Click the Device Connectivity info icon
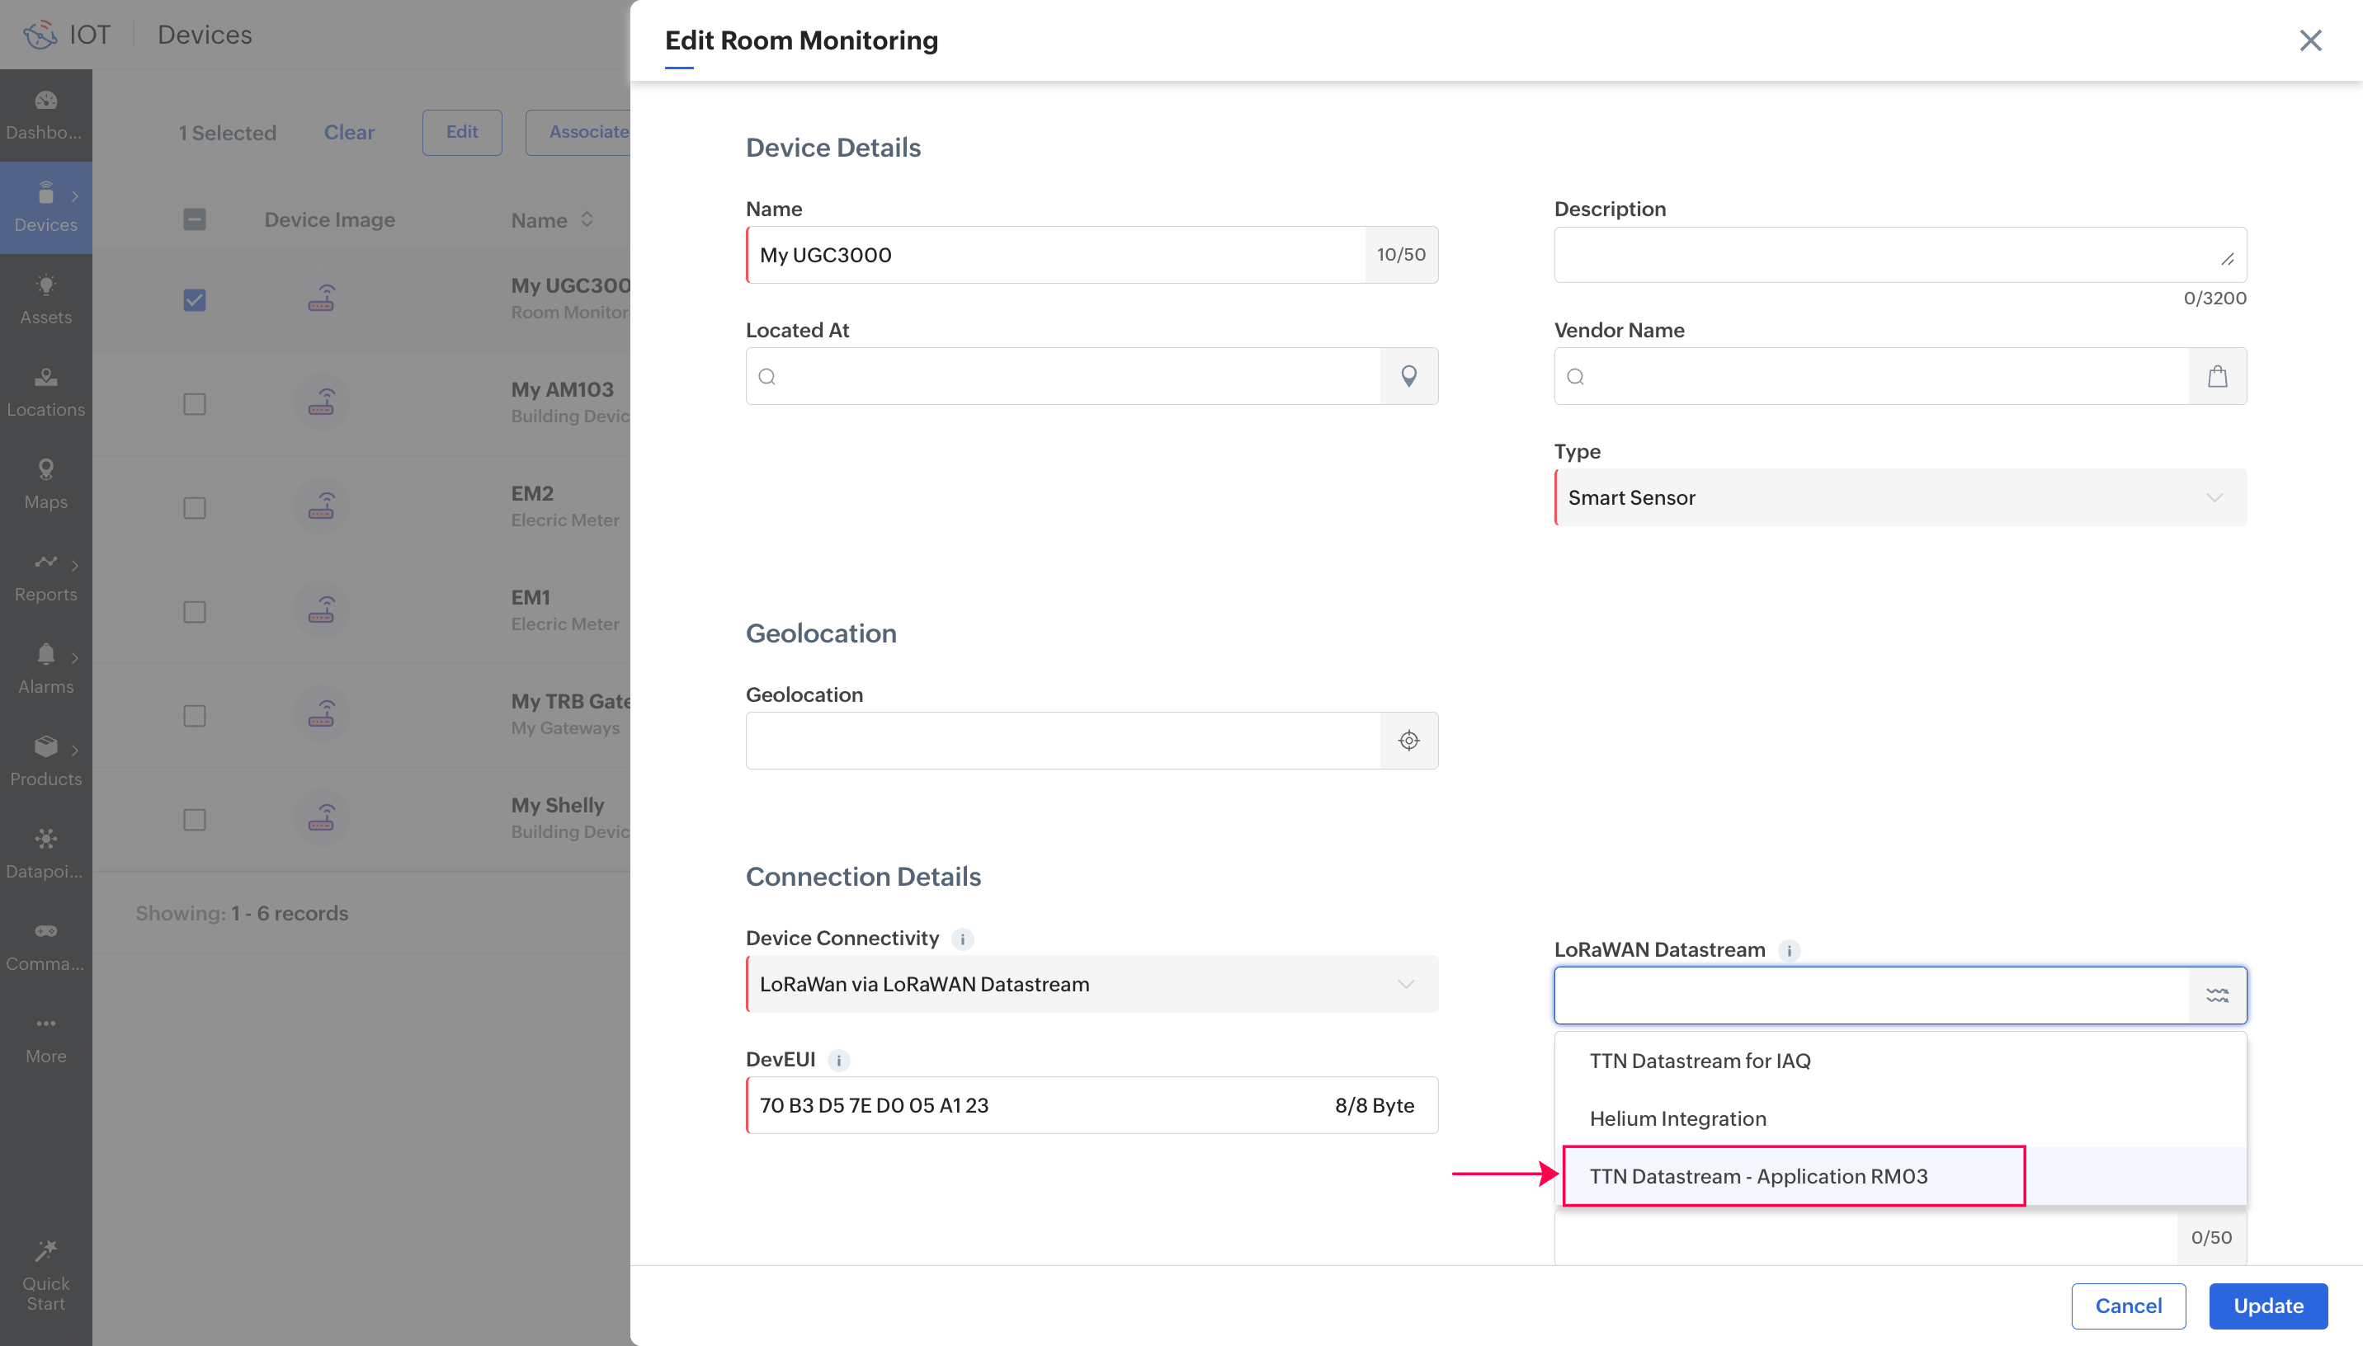Screen dimensions: 2363x1346 962,939
